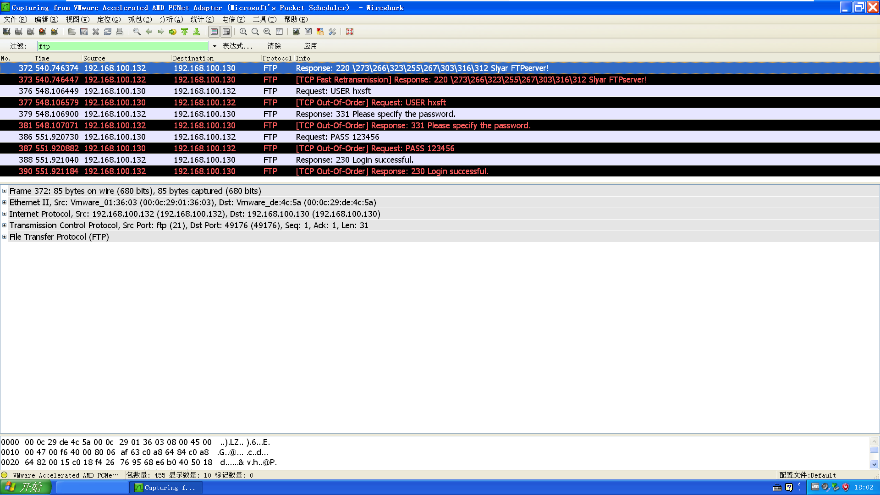Expand the Transmission Control Protocol row

coord(5,225)
